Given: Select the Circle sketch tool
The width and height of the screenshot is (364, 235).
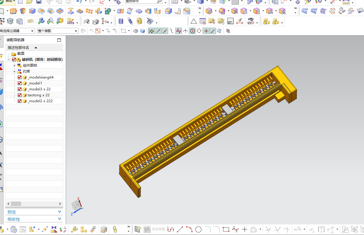Looking at the screenshot, I should [198, 229].
